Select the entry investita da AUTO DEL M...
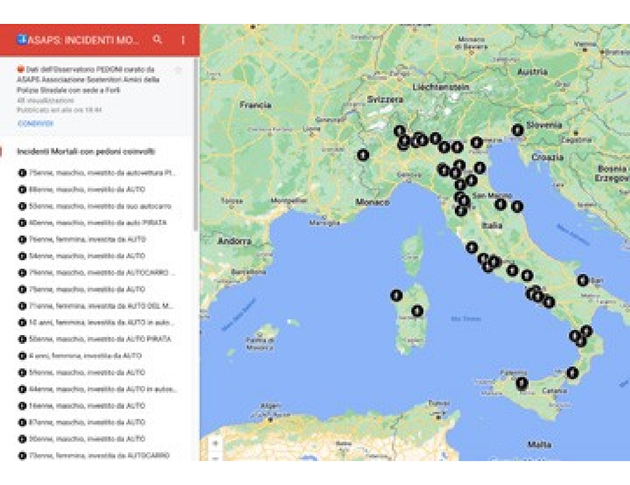The height and width of the screenshot is (485, 630). pos(100,305)
